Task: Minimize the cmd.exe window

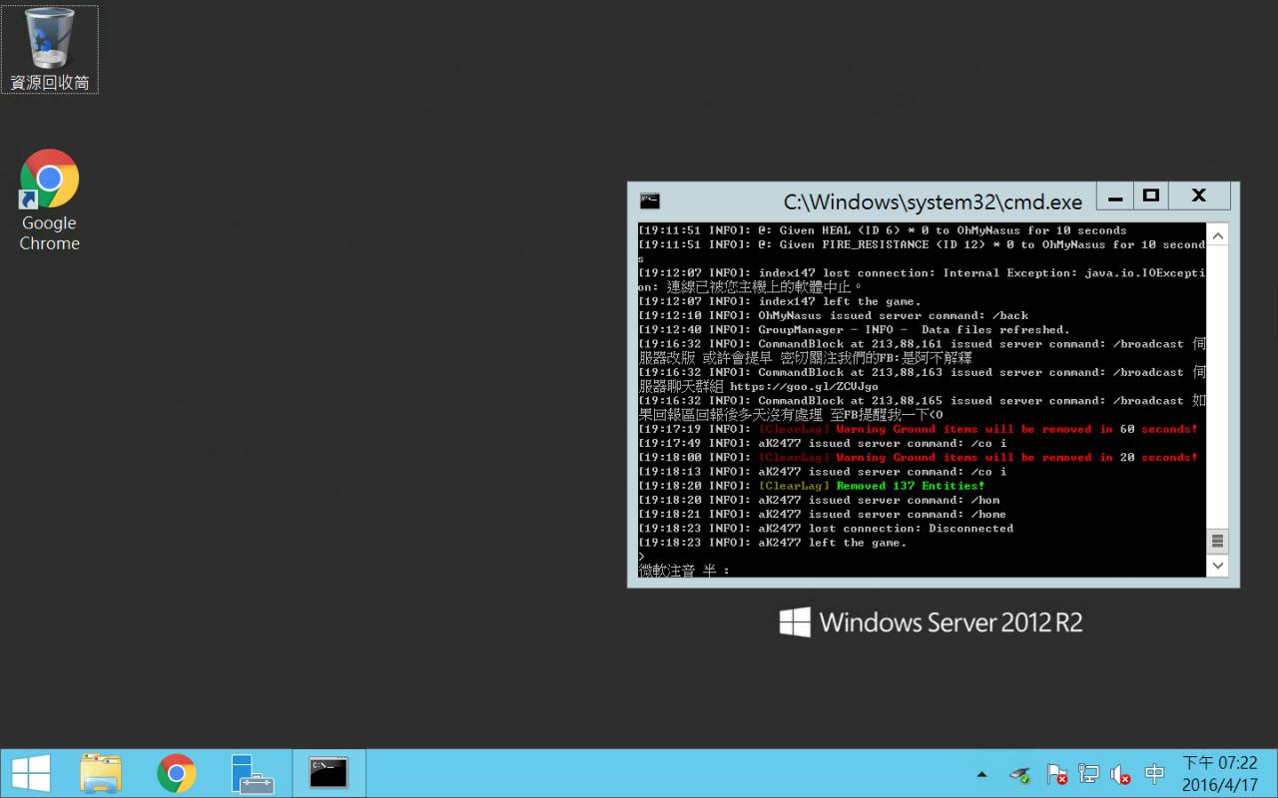Action: (1115, 197)
